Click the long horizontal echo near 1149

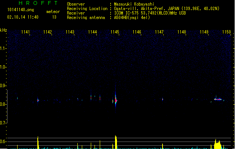pos(218,99)
